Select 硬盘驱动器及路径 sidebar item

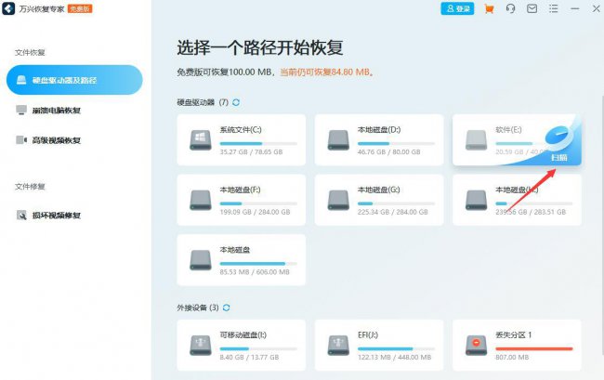pyautogui.click(x=74, y=80)
